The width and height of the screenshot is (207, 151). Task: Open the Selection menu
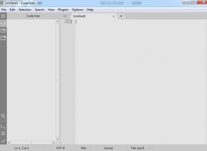tap(25, 10)
